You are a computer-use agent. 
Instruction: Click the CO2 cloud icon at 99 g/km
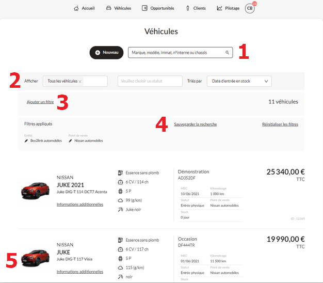(120, 200)
